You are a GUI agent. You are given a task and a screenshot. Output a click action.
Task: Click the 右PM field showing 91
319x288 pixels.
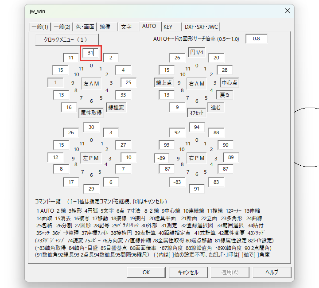coord(197,189)
